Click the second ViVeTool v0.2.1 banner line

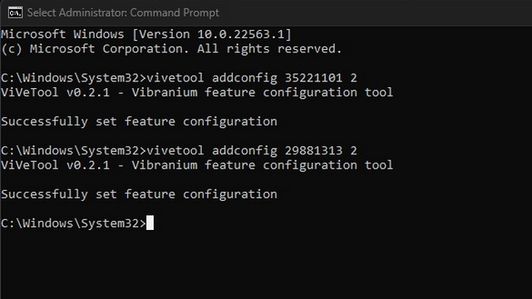point(197,165)
